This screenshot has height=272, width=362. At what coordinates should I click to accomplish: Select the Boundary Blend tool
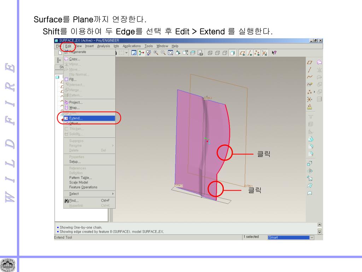point(310,186)
